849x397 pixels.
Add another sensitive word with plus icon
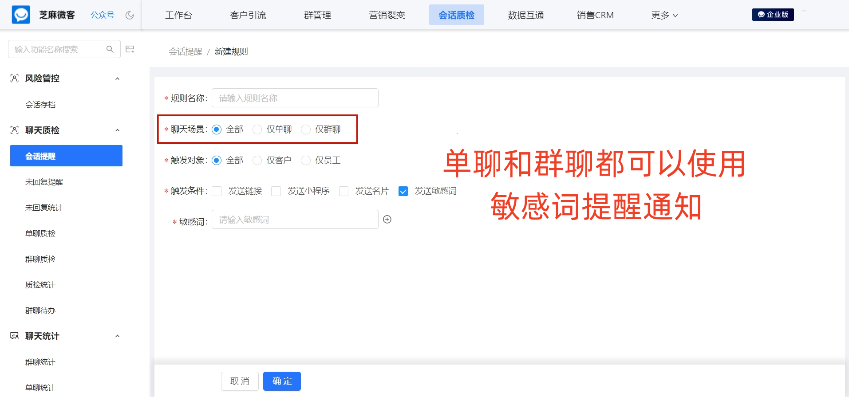[387, 220]
